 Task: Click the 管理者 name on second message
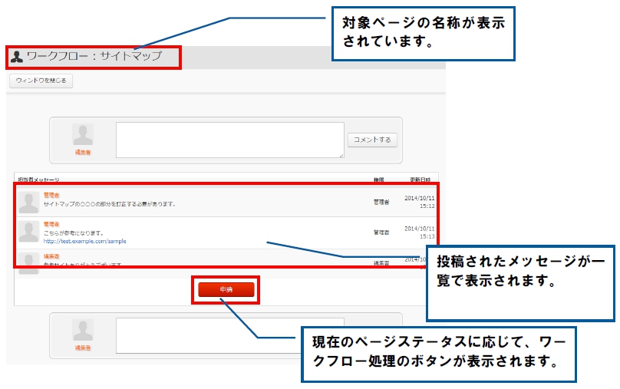click(51, 224)
